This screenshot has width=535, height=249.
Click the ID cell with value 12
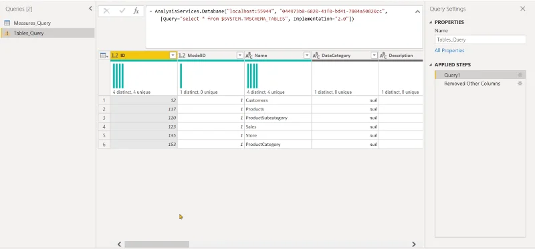coord(144,100)
